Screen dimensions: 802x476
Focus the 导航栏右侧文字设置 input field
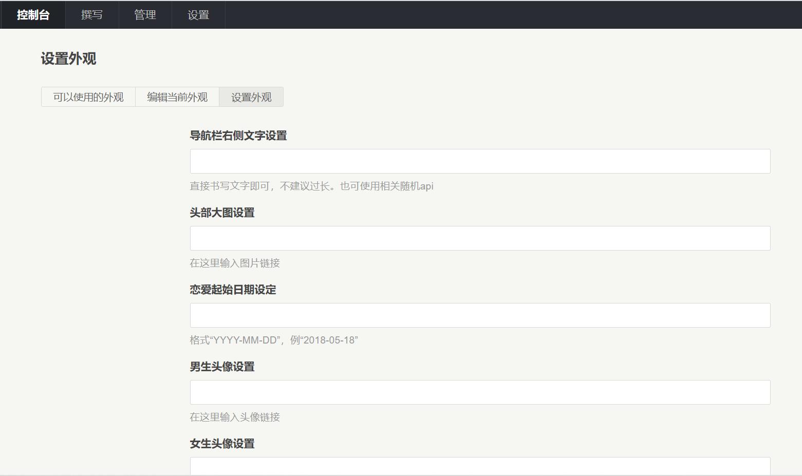tap(480, 161)
